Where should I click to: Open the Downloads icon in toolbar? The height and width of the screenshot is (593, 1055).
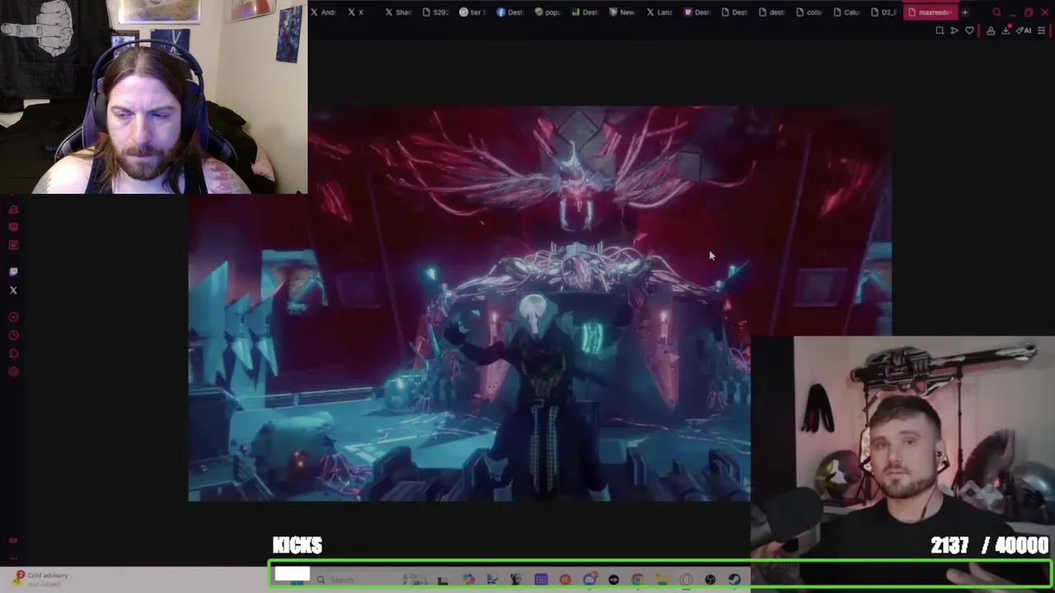(x=1007, y=30)
